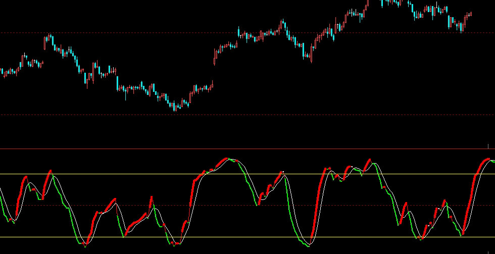Select the rightmost candlestick on the price chart
The width and height of the screenshot is (495, 254).
471,14
